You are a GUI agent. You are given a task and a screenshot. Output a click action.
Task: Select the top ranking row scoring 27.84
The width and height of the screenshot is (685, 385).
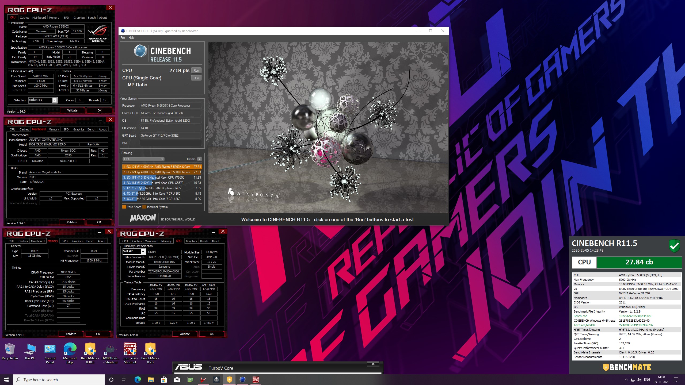coord(162,167)
